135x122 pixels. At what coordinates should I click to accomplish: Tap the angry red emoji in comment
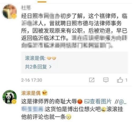(x=80, y=102)
